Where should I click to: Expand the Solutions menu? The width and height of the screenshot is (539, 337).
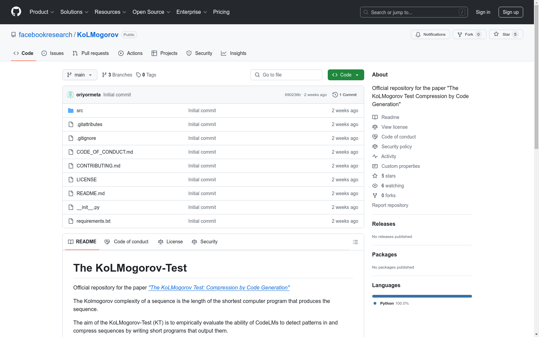tap(74, 12)
